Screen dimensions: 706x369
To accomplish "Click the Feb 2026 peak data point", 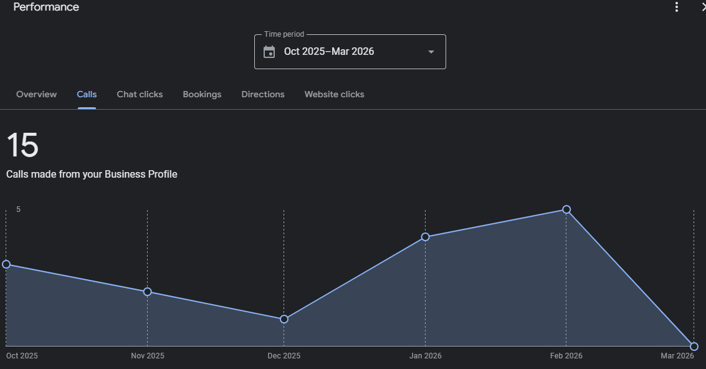I will click(x=566, y=209).
